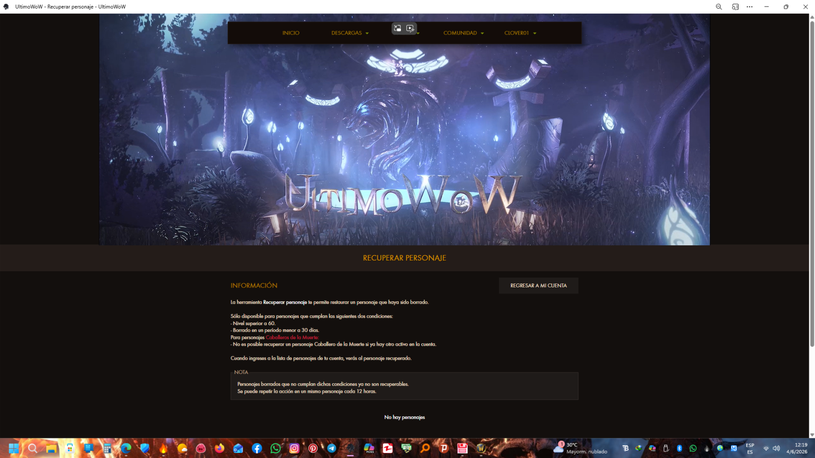Open Microsoft 365 Copilot in taskbar
Viewport: 815px width, 458px height.
(x=369, y=448)
